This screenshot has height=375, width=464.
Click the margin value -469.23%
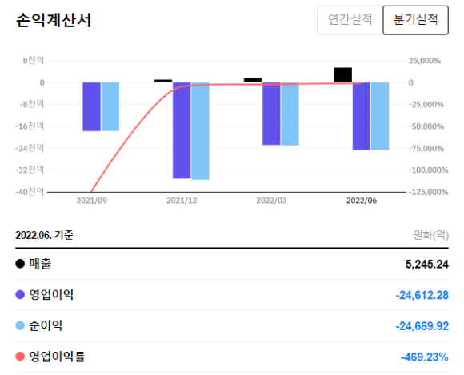click(x=425, y=357)
